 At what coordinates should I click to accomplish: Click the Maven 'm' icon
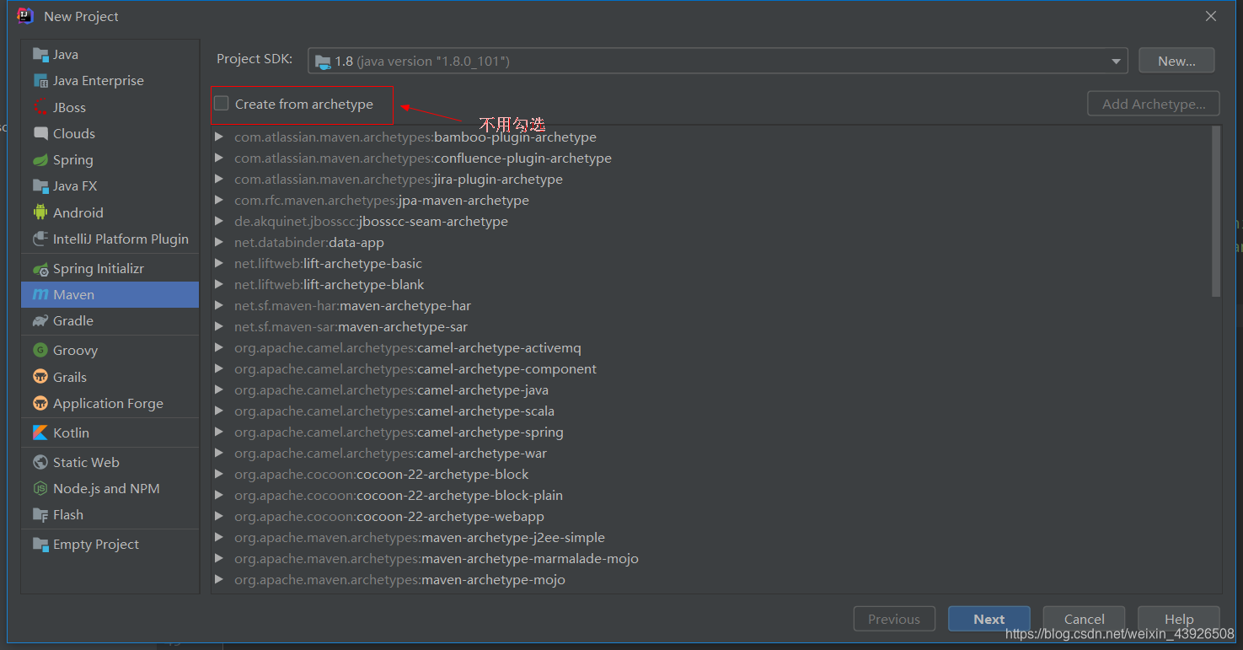coord(40,295)
